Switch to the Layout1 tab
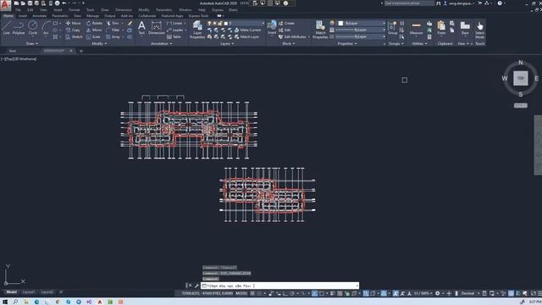Viewport: 542px width, 305px height. pyautogui.click(x=28, y=291)
